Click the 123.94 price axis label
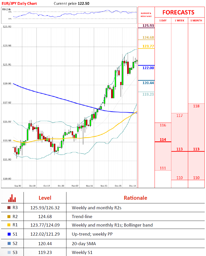The width and height of the screenshot is (206, 256). click(7, 46)
